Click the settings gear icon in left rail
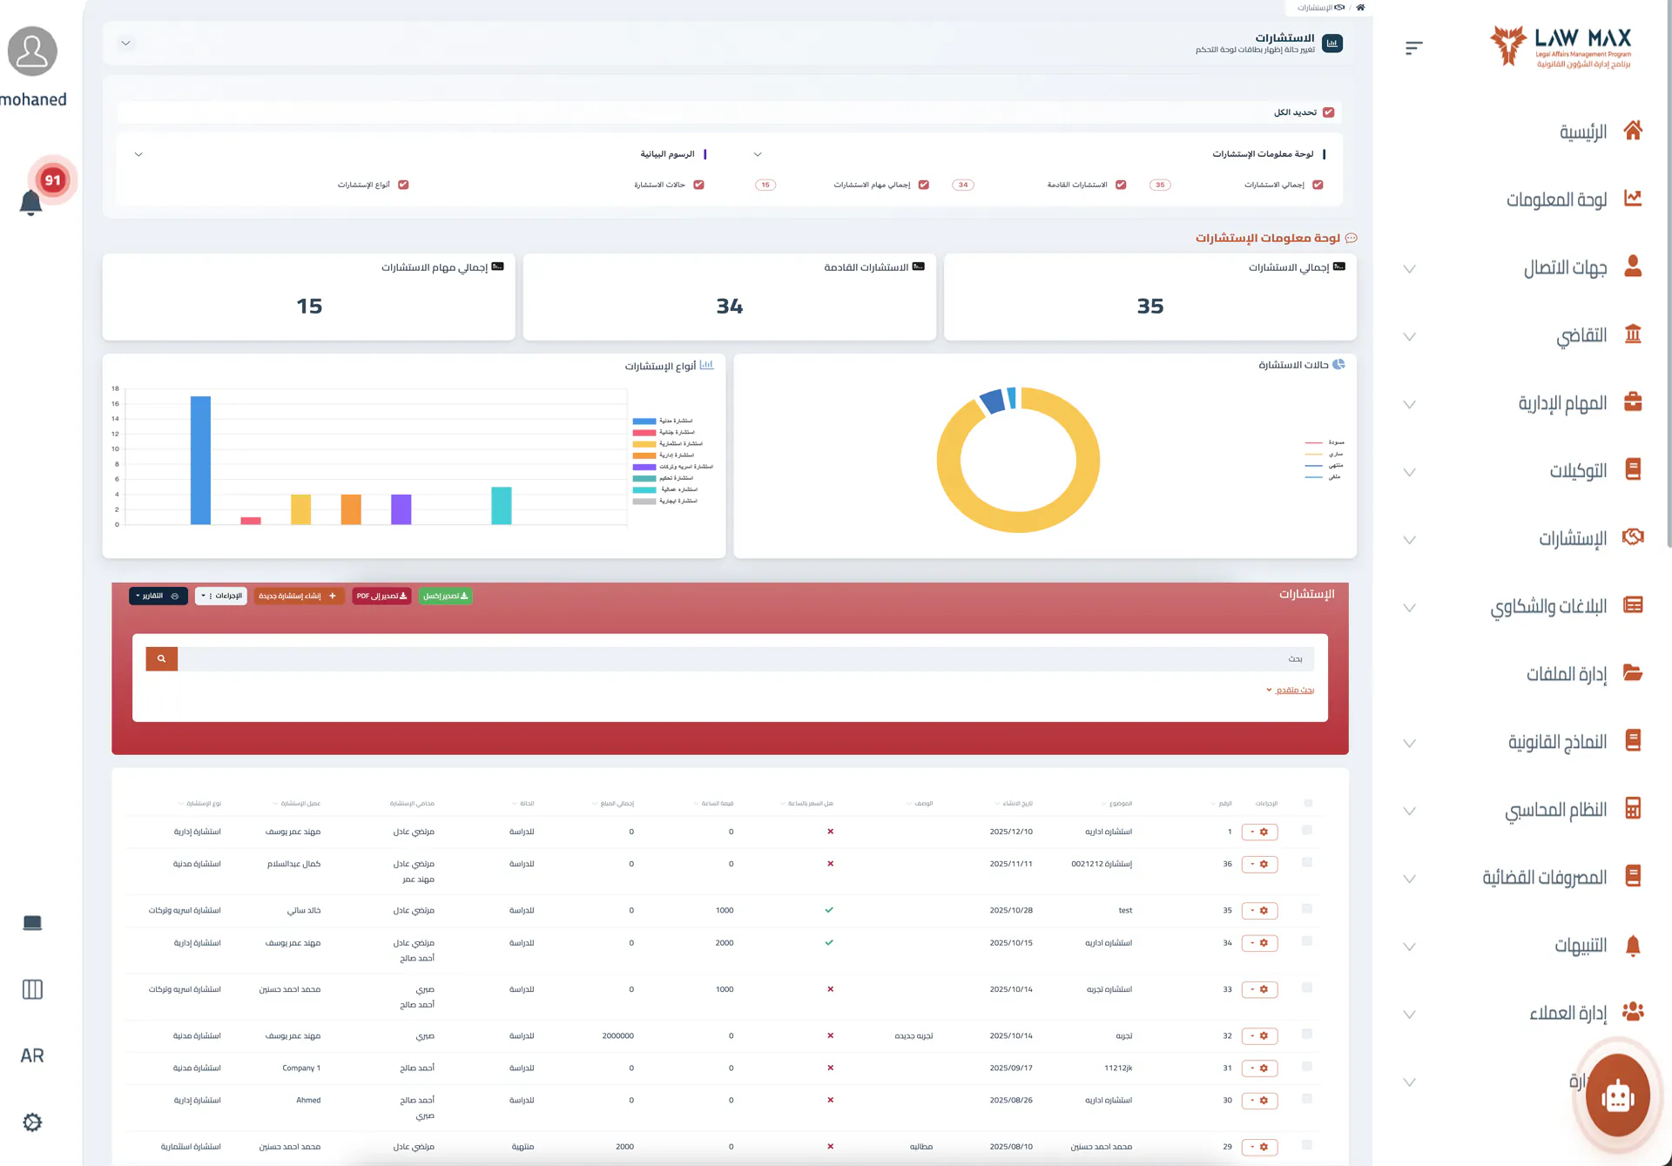 [x=32, y=1122]
